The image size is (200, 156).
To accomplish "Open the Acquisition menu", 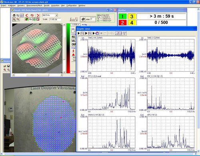I will click(x=55, y=6).
